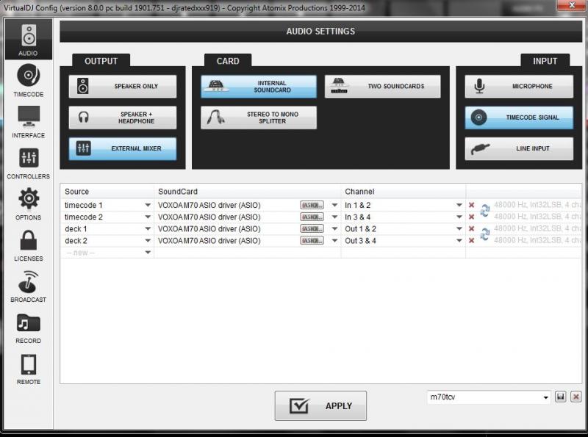Delete the m70tcv saved config
Viewport: 588px width, 437px height.
[x=576, y=397]
